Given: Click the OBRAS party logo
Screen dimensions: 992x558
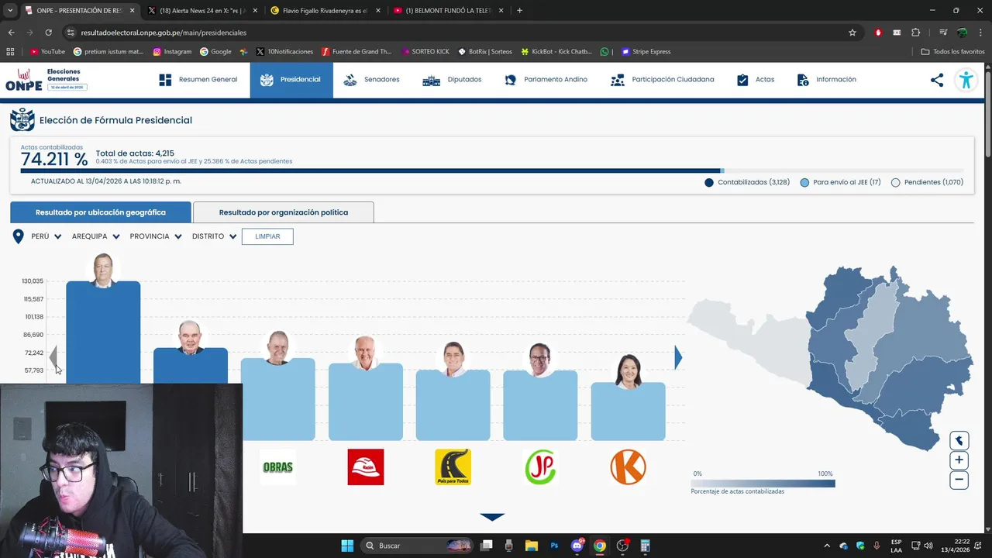Looking at the screenshot, I should (277, 467).
